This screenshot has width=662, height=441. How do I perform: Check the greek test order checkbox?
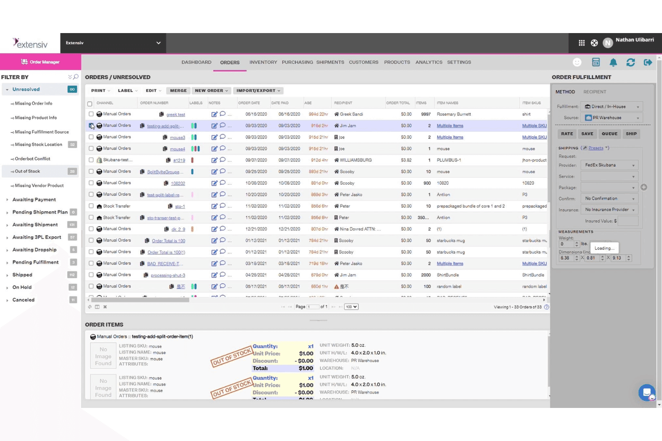pos(91,114)
